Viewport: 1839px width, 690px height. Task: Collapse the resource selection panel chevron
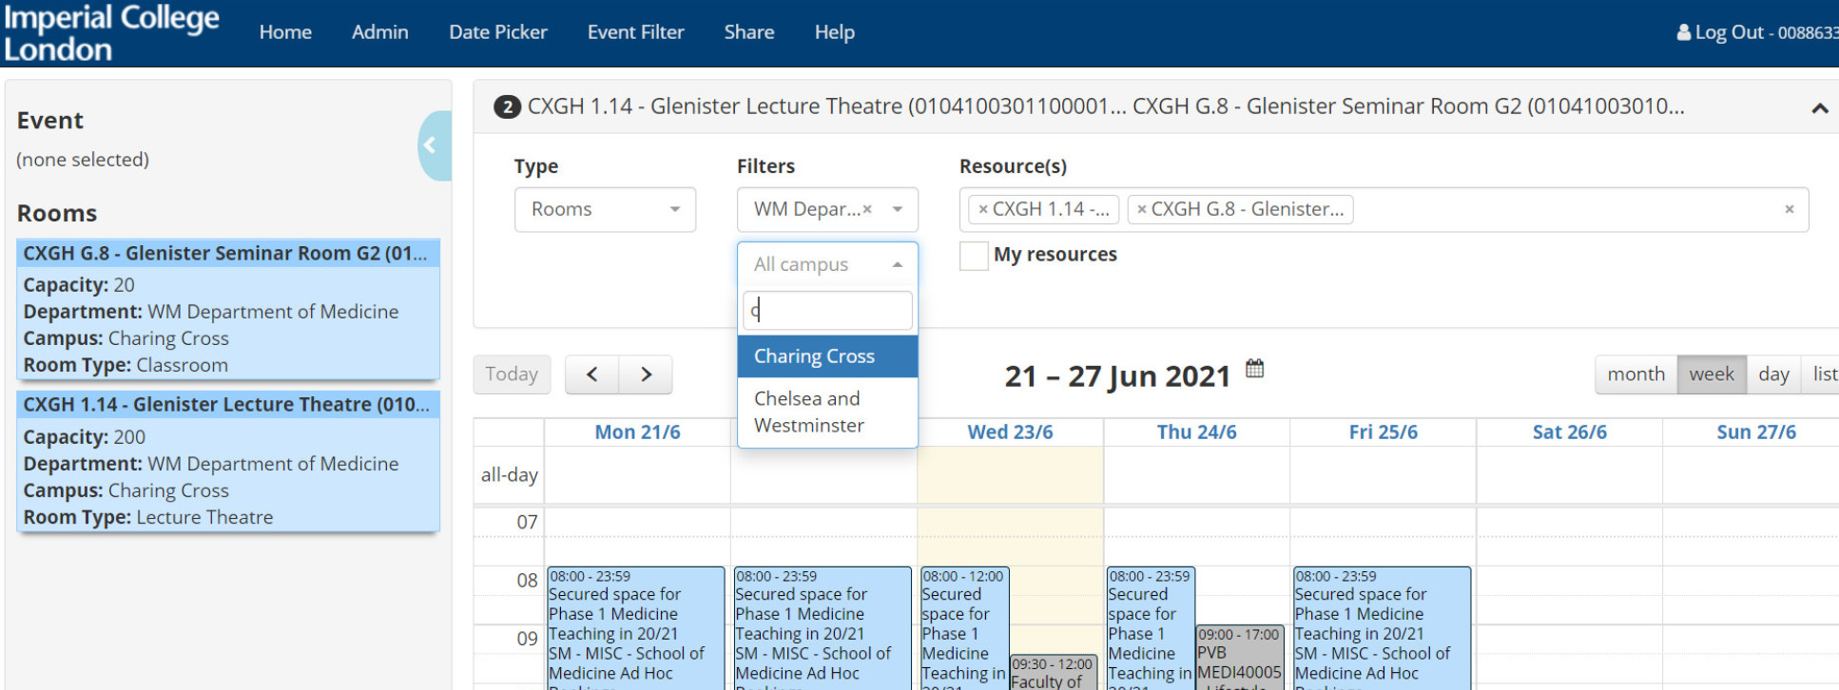click(x=1819, y=108)
